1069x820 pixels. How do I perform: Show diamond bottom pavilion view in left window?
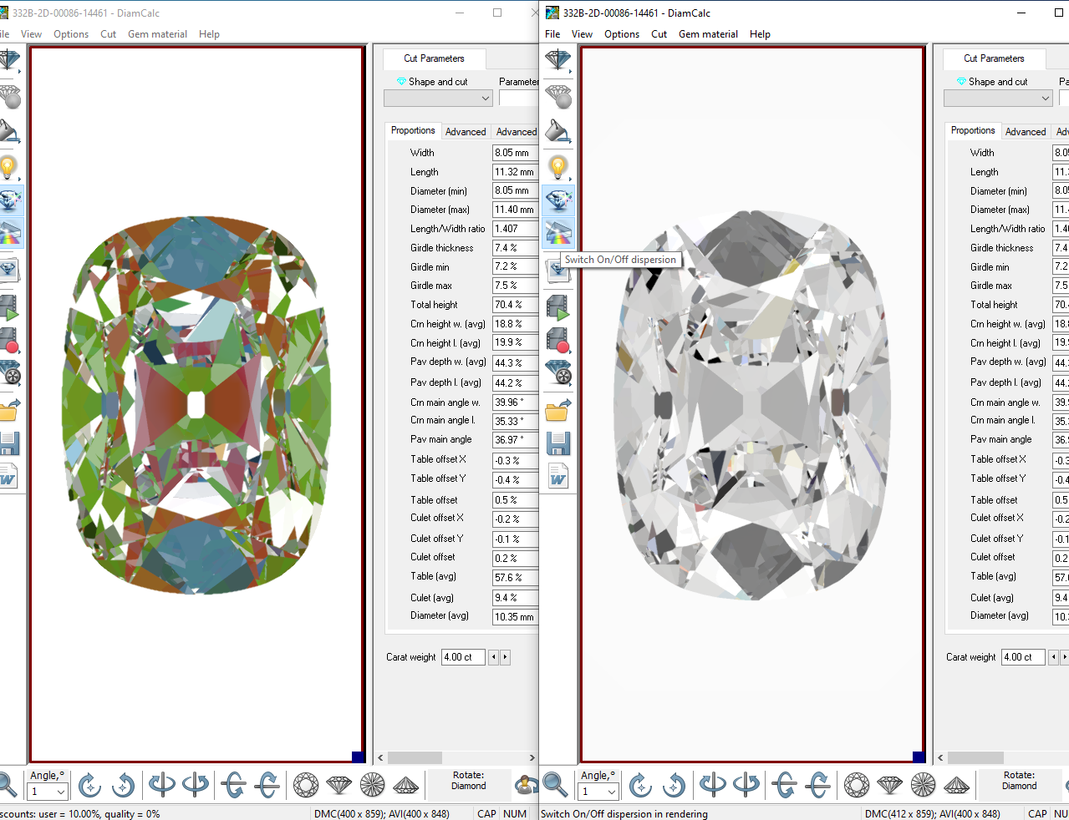pos(372,785)
